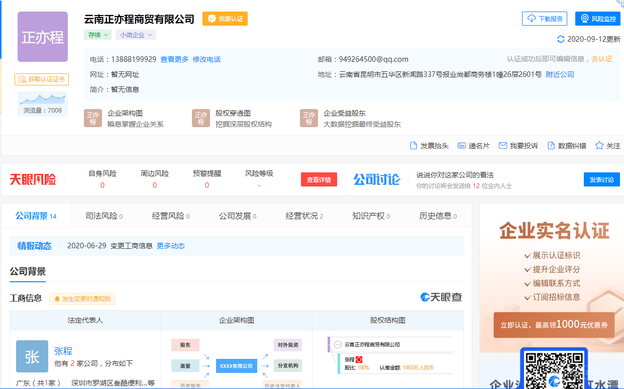Click the 天眼风险 logo
624x389 pixels.
click(33, 179)
